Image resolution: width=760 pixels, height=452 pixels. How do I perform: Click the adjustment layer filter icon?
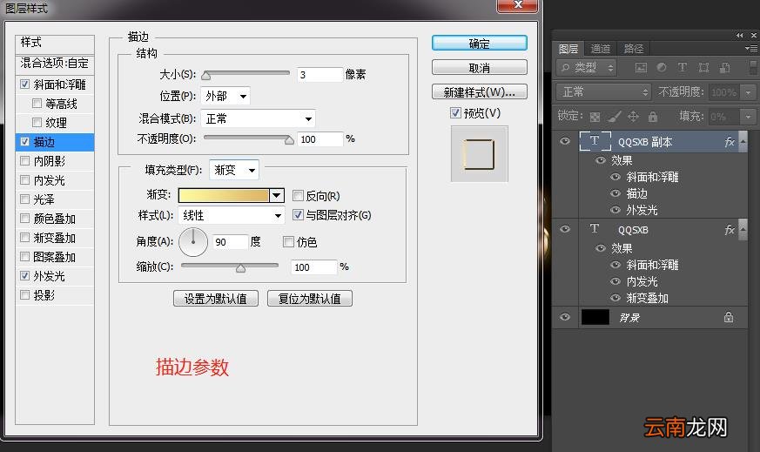pos(661,67)
